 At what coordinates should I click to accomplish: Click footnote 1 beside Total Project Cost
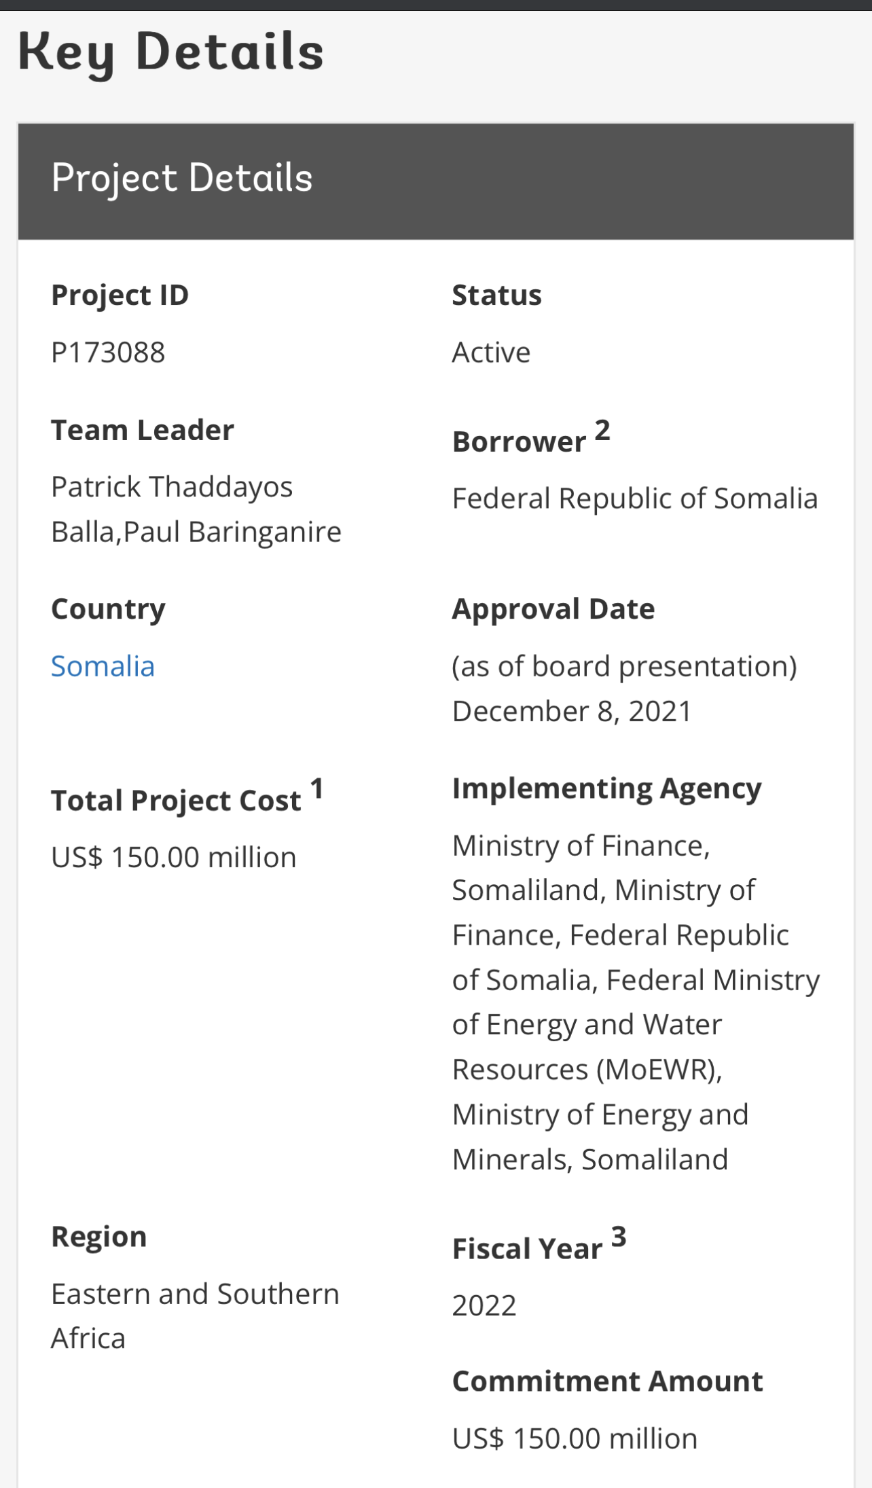pyautogui.click(x=316, y=789)
